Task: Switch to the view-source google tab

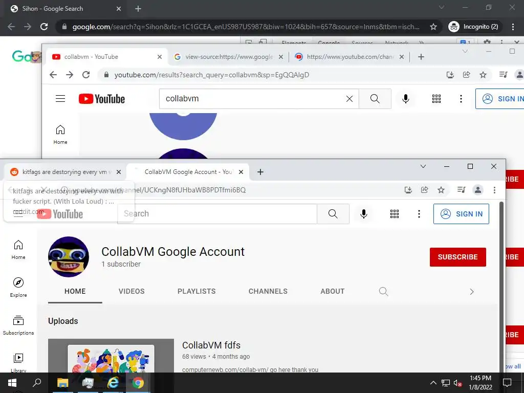Action: pyautogui.click(x=229, y=57)
